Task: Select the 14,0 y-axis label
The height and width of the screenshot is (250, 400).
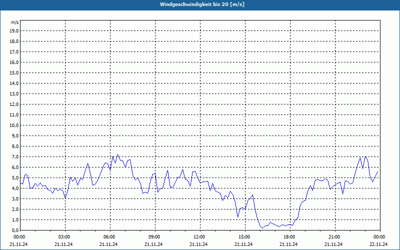Action: (x=14, y=83)
